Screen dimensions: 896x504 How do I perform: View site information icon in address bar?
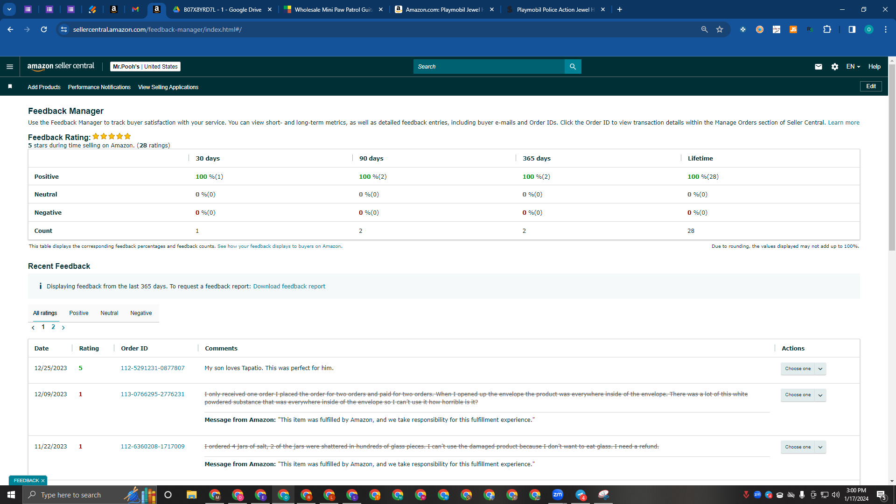click(x=64, y=29)
